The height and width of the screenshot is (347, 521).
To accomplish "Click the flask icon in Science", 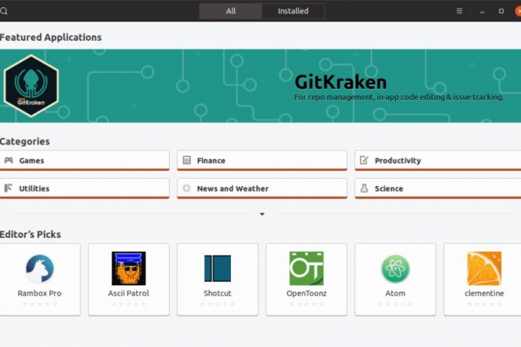I will (x=364, y=188).
